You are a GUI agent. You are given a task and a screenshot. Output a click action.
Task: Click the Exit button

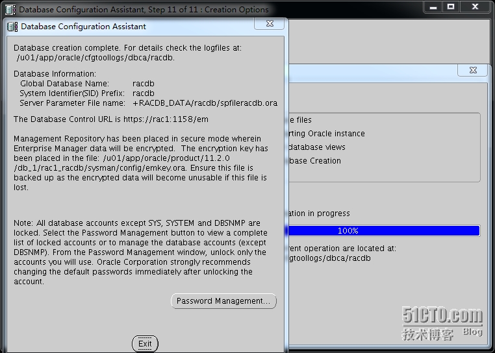click(x=145, y=343)
